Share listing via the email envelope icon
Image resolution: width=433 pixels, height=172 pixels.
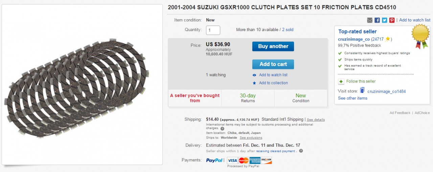click(x=370, y=20)
